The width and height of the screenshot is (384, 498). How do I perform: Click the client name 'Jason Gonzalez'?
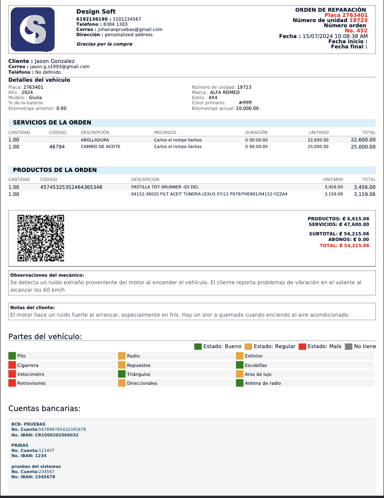(54, 61)
